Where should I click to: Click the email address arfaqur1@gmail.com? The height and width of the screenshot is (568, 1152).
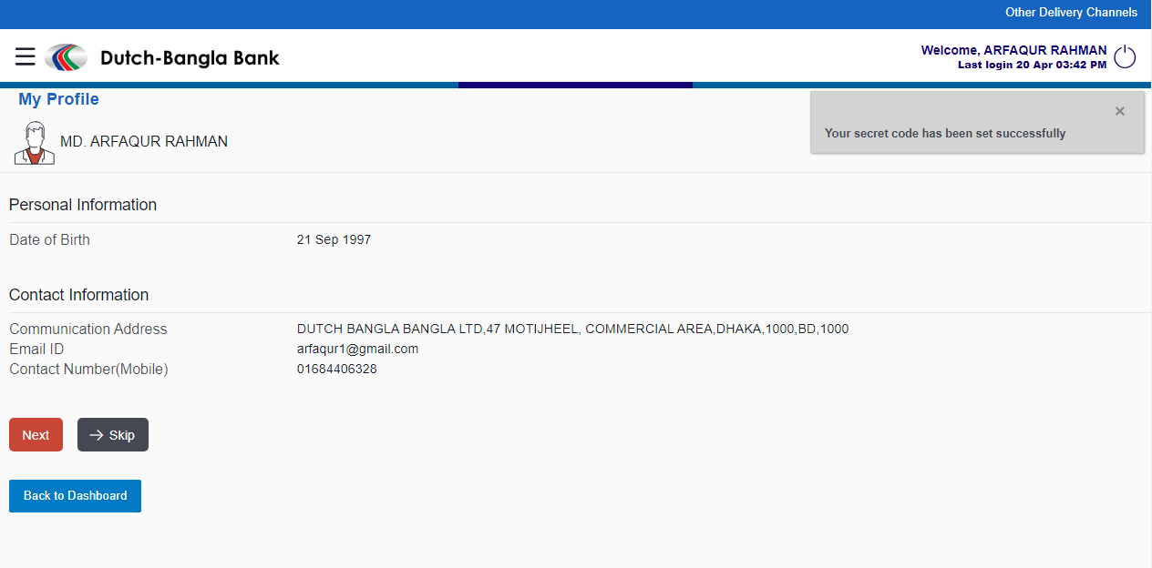[x=357, y=349]
